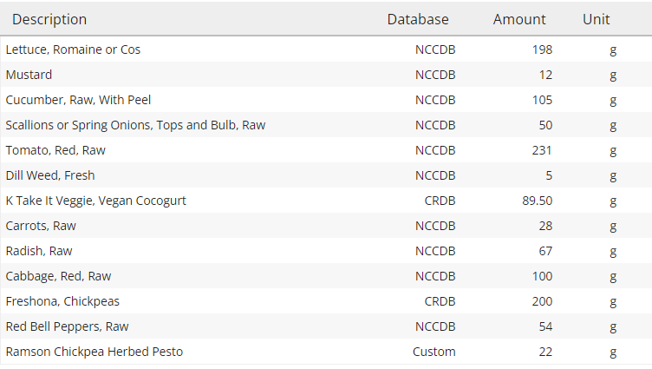This screenshot has height=369, width=652.
Task: Select the Lettuce, Romaine or Cos row
Action: coord(73,49)
